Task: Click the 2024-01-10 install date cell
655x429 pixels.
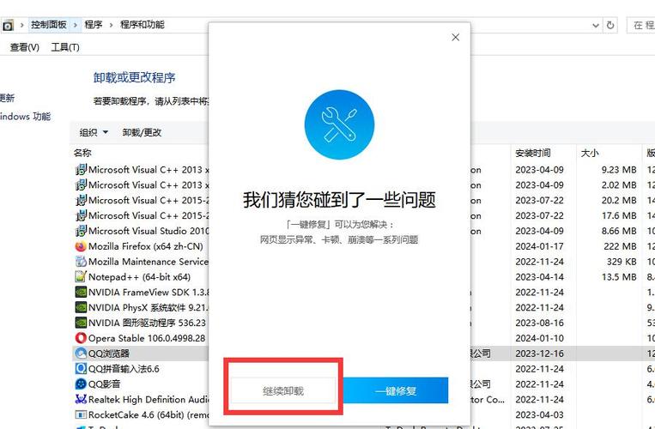Action: coord(539,338)
